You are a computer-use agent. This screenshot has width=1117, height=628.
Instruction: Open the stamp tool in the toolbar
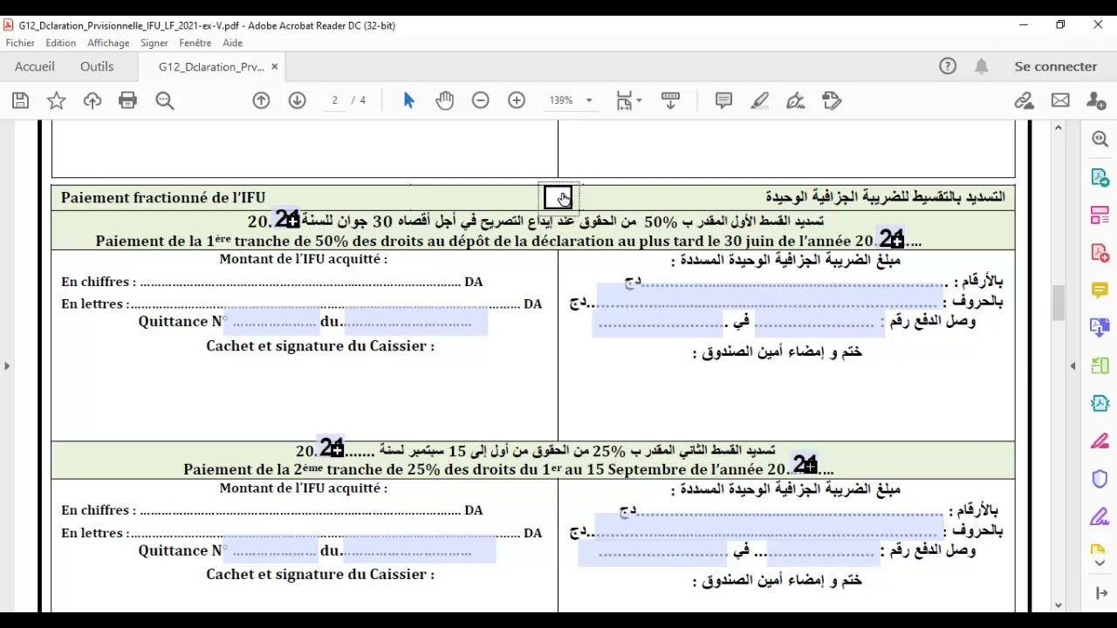pyautogui.click(x=832, y=100)
